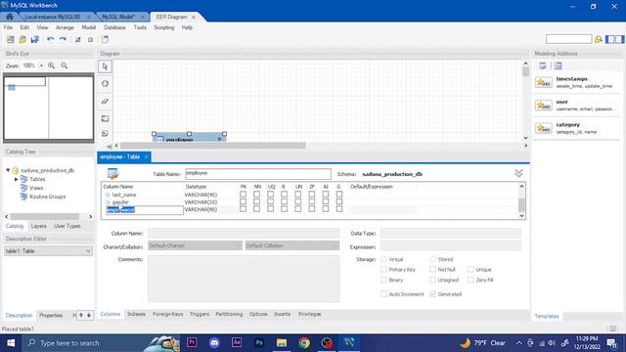Open Chrome from the taskbar
Viewport: 626px width, 352px height.
304,343
